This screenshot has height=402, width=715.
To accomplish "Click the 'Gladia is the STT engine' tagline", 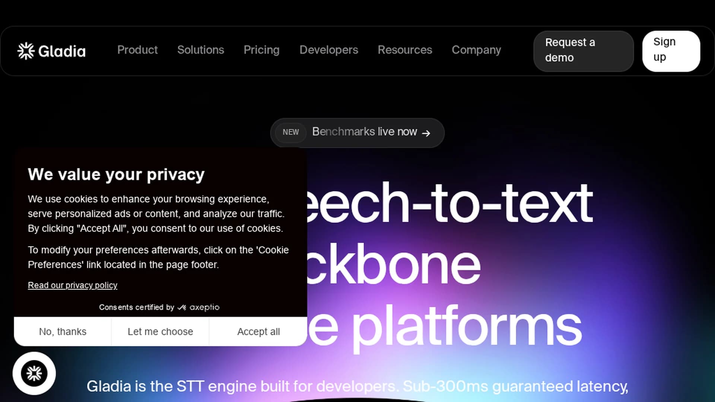I will [357, 386].
